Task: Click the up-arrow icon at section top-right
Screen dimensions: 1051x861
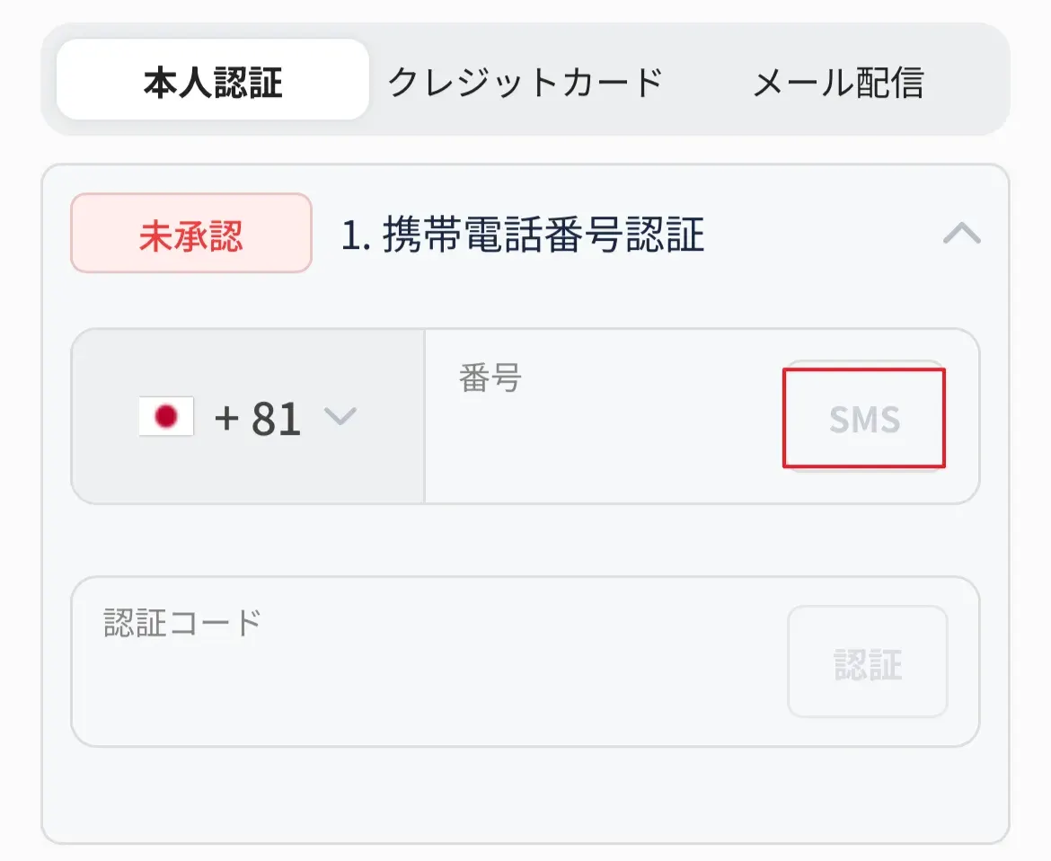Action: coord(961,235)
